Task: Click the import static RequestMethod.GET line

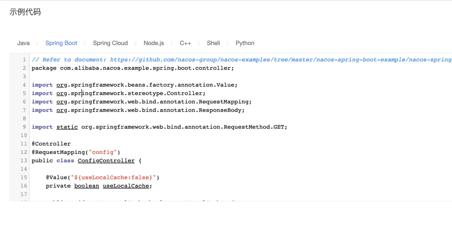Action: (159, 127)
